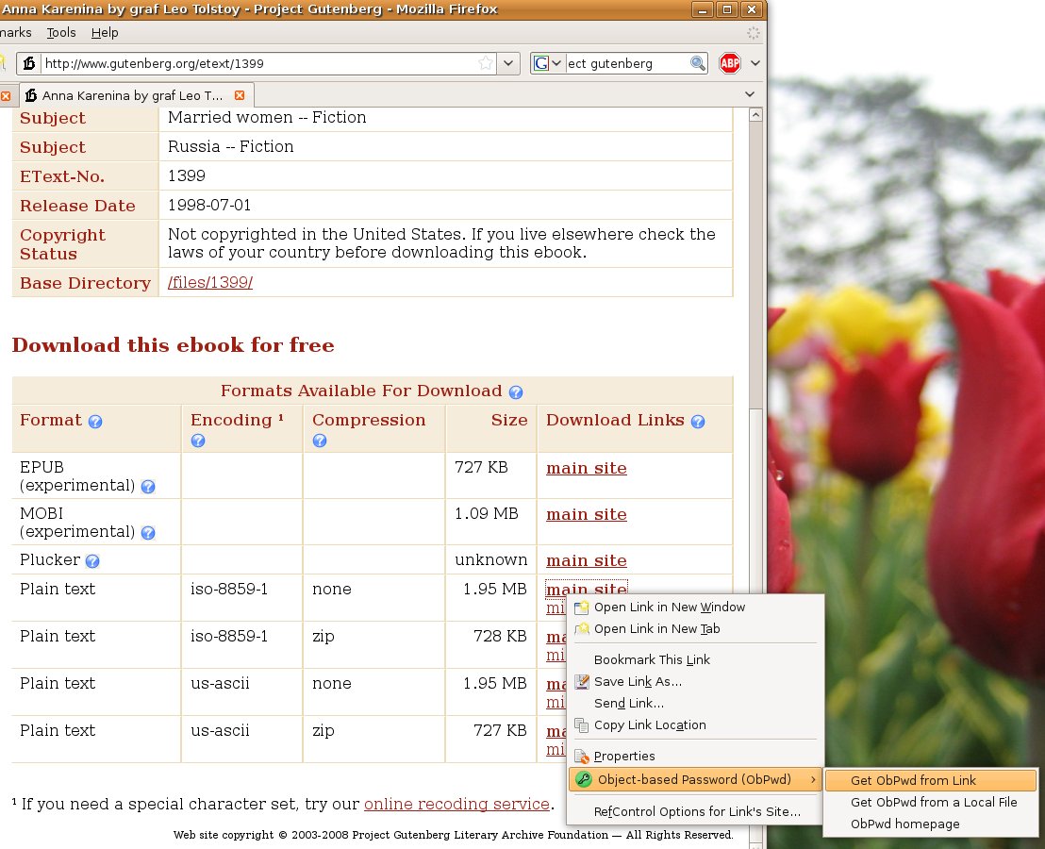Click help icon next to Format header

[x=95, y=422]
